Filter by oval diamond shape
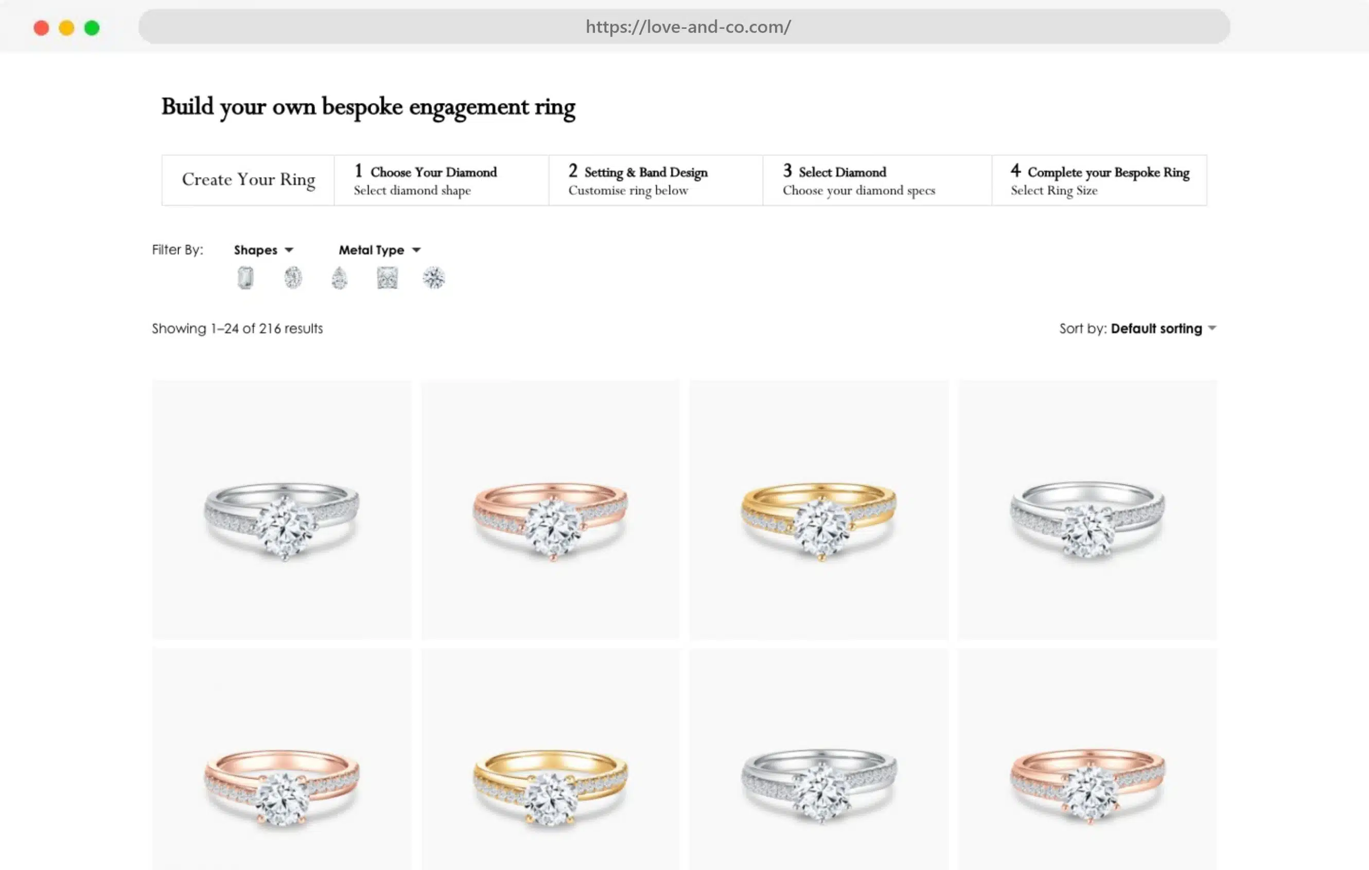1369x870 pixels. [x=293, y=278]
